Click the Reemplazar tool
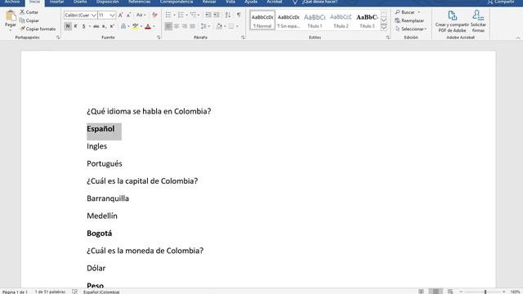Screen dimensions: 523x294 (409, 20)
